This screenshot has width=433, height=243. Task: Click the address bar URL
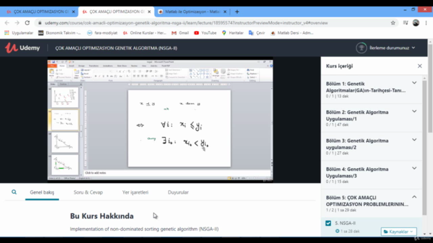[187, 23]
